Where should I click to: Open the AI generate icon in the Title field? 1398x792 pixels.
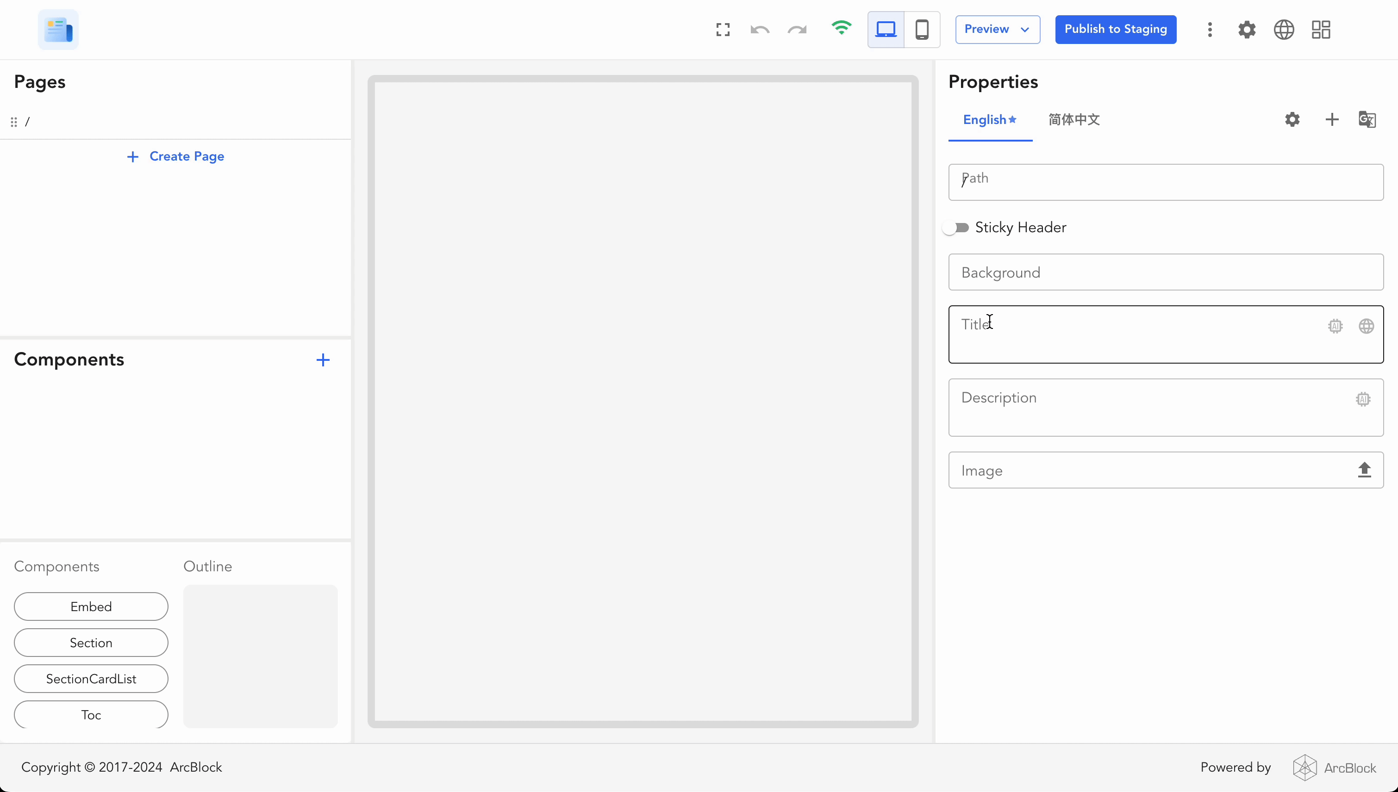tap(1336, 326)
